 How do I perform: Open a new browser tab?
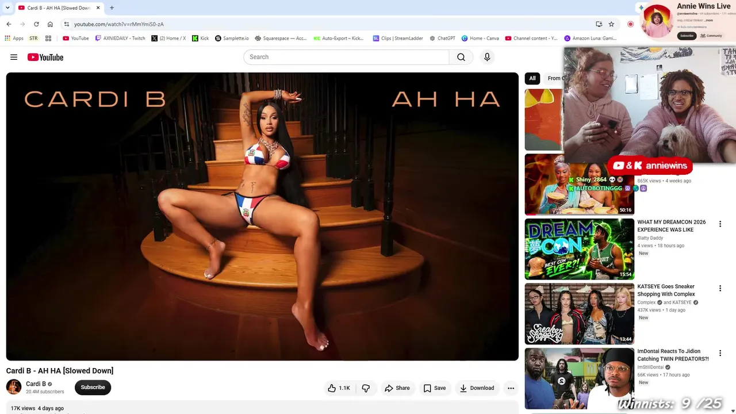(112, 8)
